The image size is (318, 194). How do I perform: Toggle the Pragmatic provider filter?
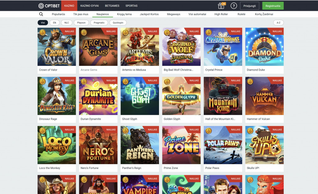coord(99,23)
